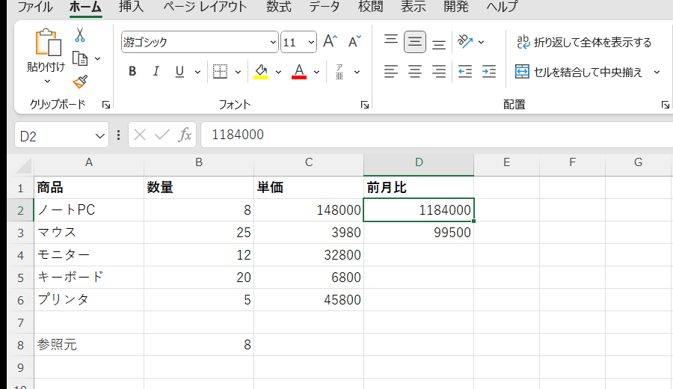The width and height of the screenshot is (673, 389).
Task: Toggle 折り返して全体を表示する wrap text
Action: coord(584,42)
